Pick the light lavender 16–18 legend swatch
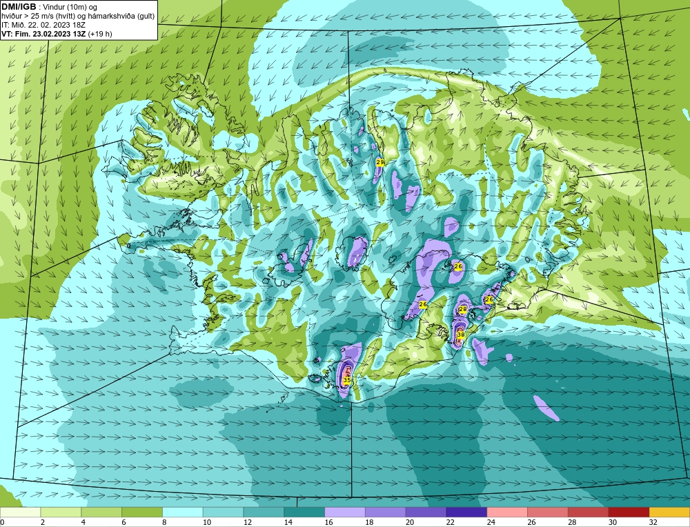The width and height of the screenshot is (690, 527). 345,513
